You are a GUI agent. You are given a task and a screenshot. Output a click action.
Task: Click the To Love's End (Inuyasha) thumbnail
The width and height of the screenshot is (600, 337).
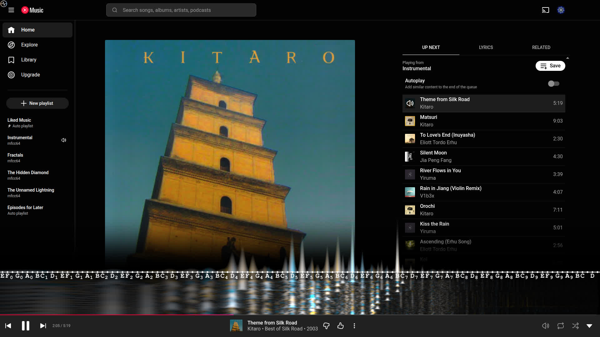click(410, 139)
